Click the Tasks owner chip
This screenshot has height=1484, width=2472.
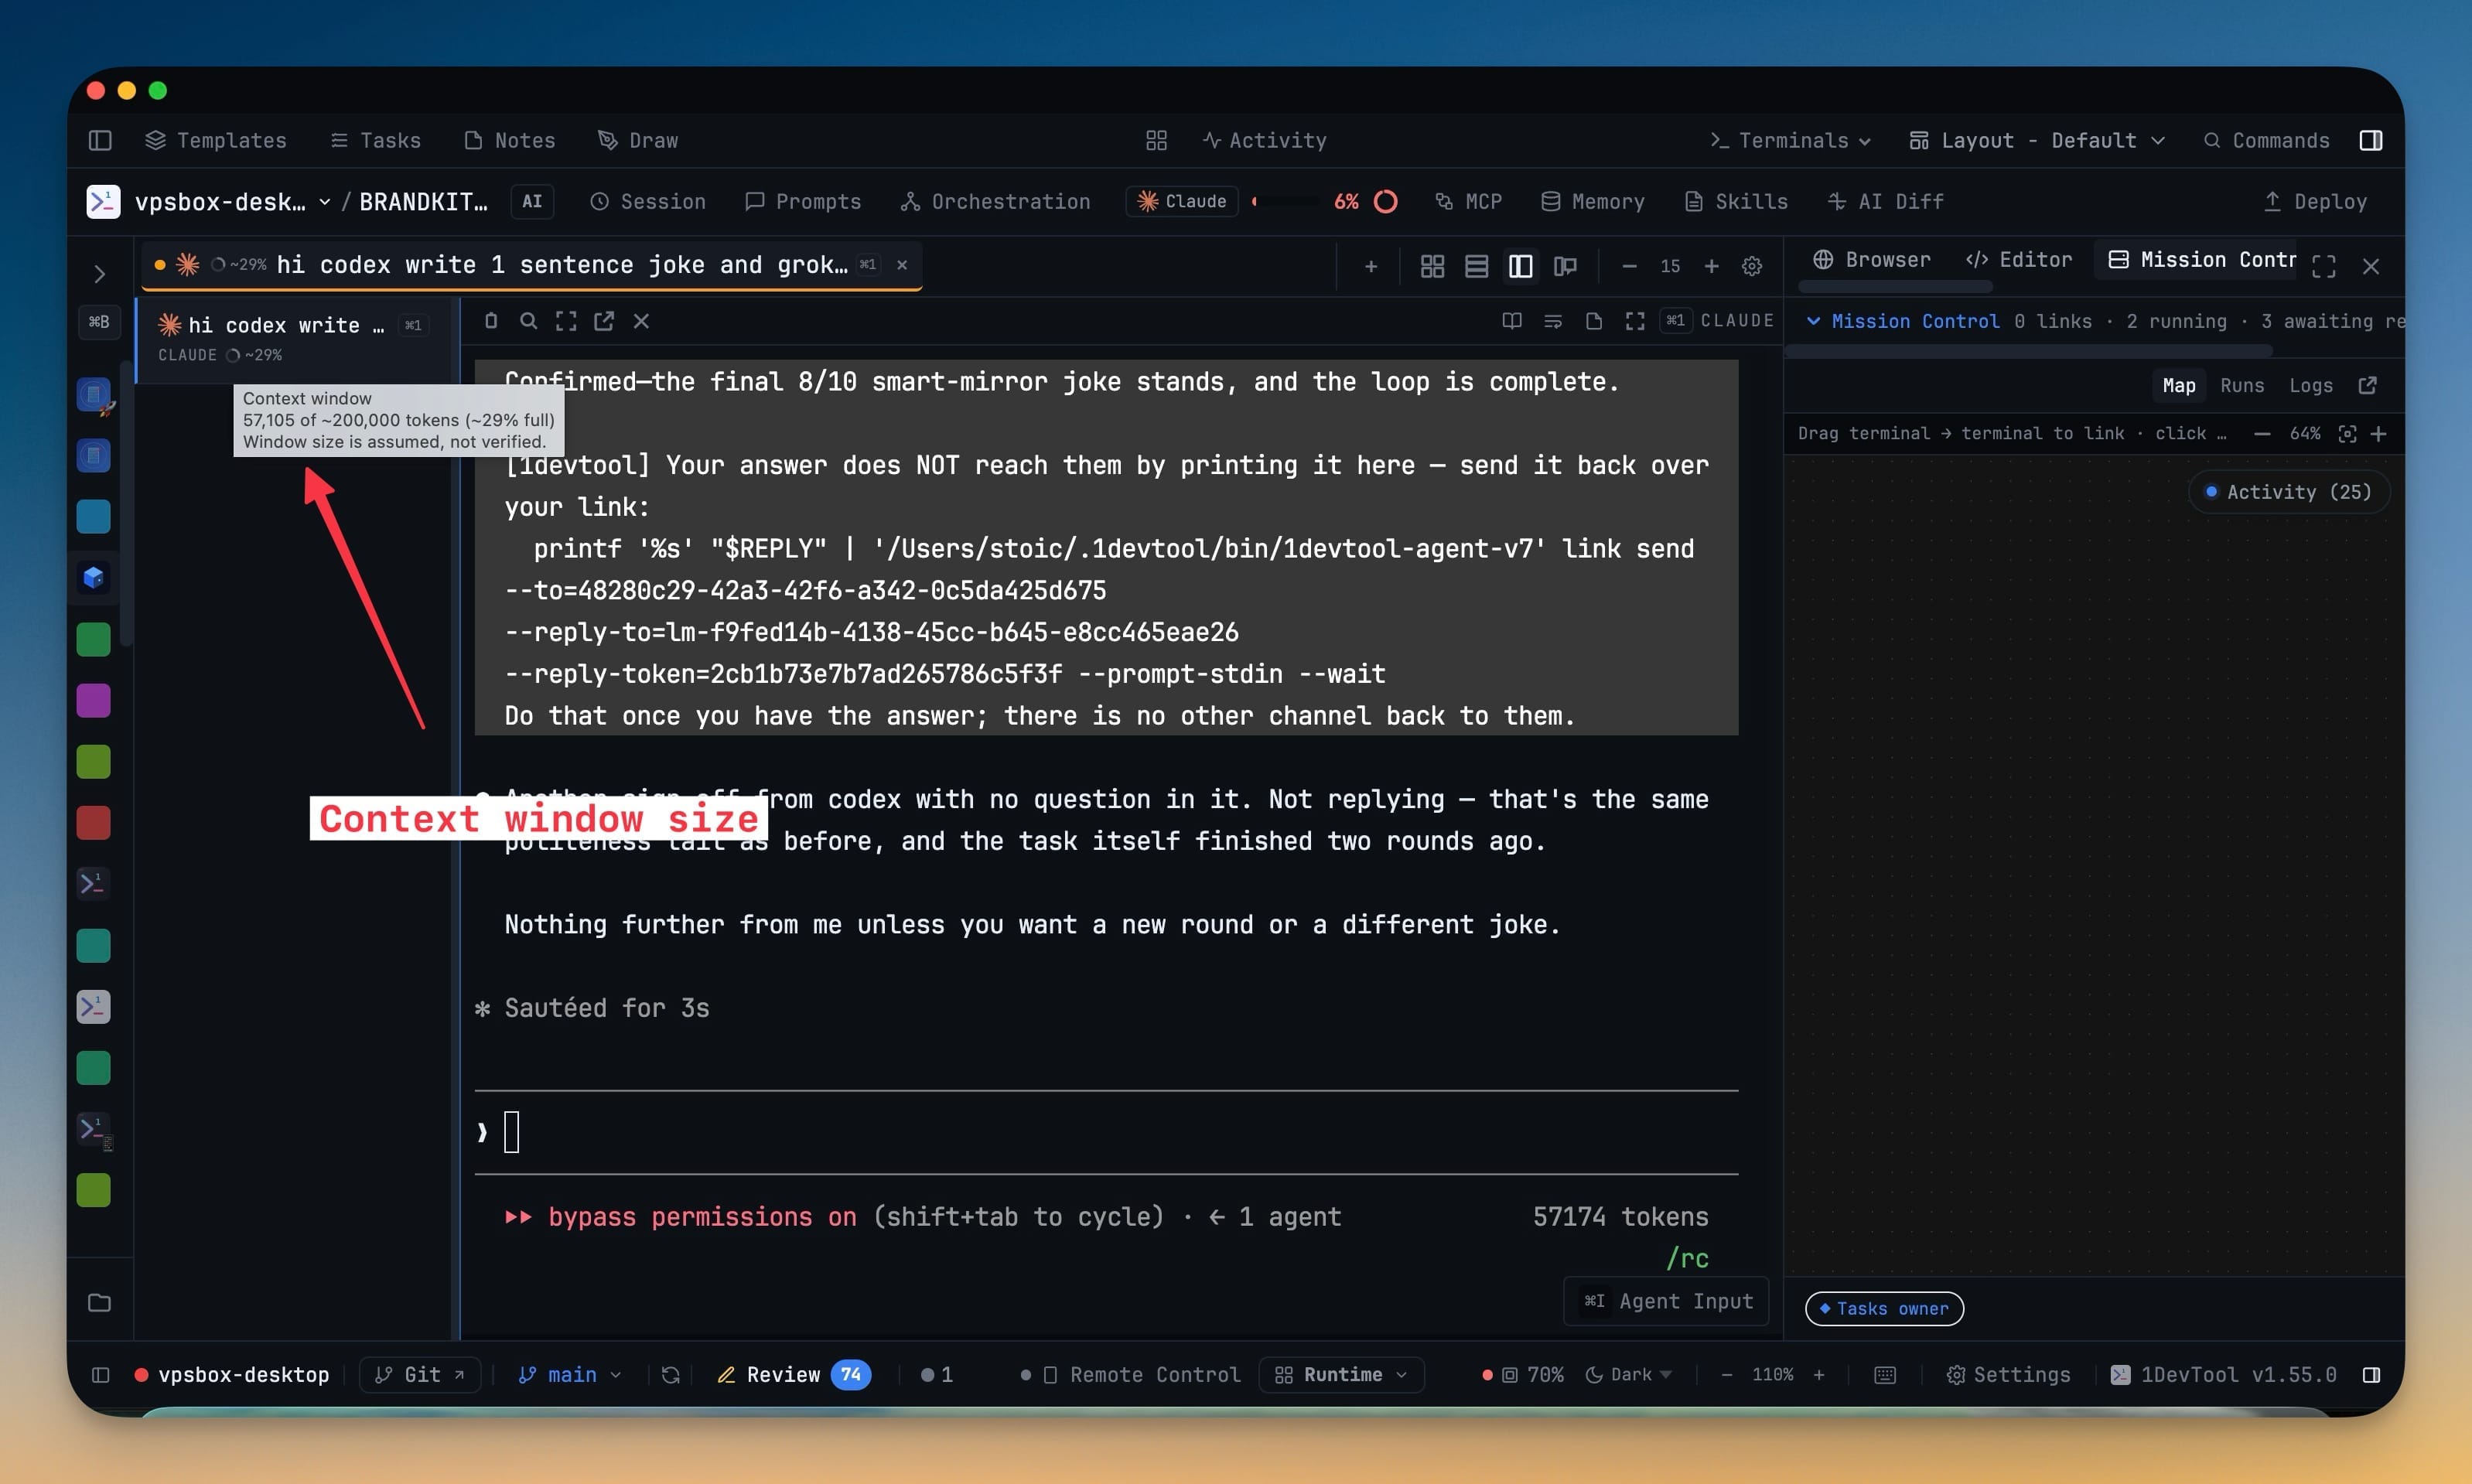pos(1884,1309)
